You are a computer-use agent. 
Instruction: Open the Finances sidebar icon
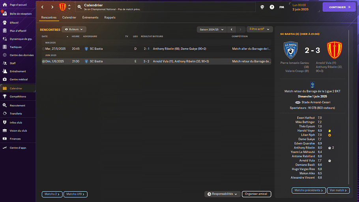(x=5, y=139)
